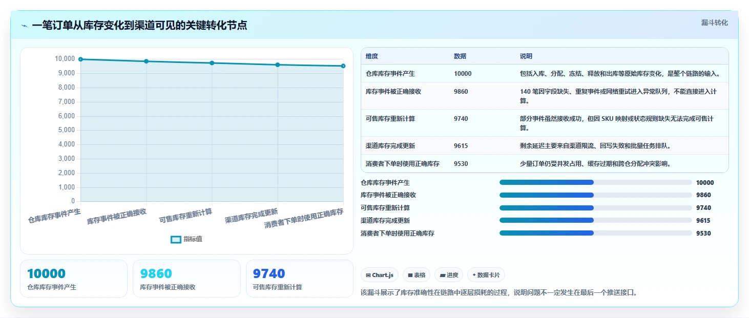Screen dimensions: 749x318
Task: Click description starting with 包括入库、分配
Action: (620, 74)
